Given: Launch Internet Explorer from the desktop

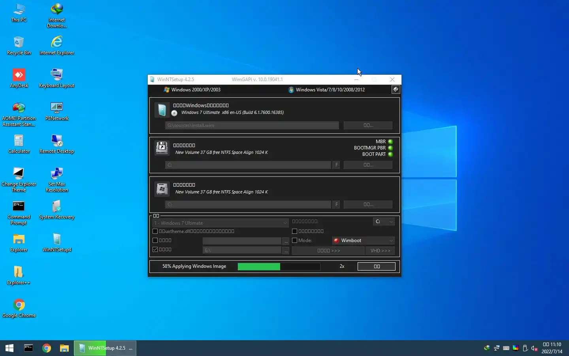Looking at the screenshot, I should pos(57,45).
